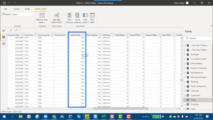Screen dimensions: 213x120
Task: Open Windows Start menu
Action: [4, 117]
